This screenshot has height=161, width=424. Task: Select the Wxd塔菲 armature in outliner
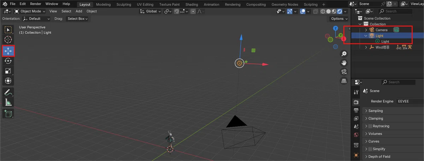[x=383, y=47]
